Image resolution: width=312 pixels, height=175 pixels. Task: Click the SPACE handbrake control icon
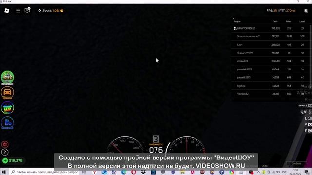[x=310, y=105]
